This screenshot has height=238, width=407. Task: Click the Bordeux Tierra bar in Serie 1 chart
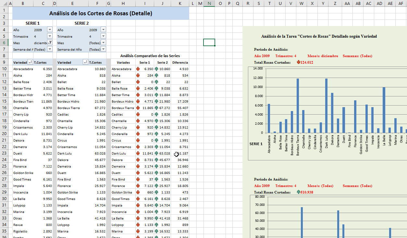coord(298,106)
